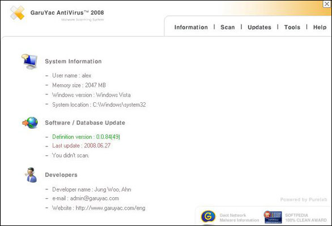Select the Software / Database Update heading
The image size is (332, 226).
pyautogui.click(x=85, y=123)
